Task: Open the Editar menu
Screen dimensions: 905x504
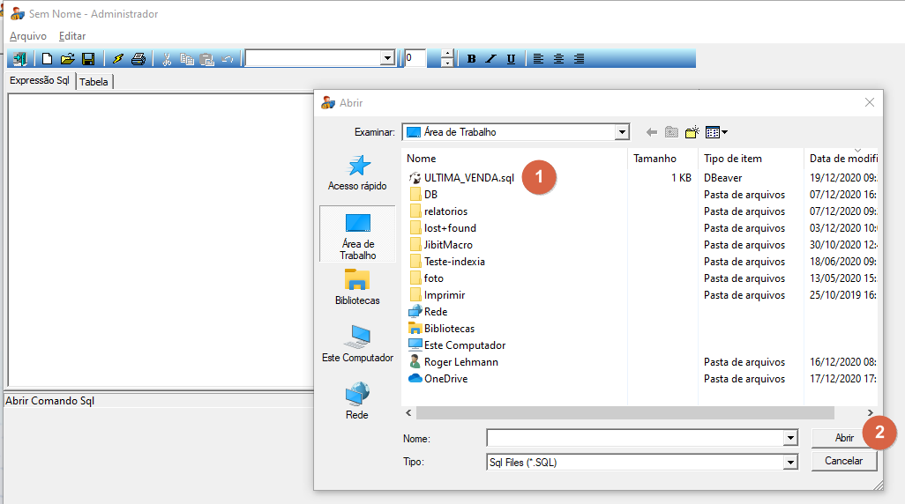Action: [x=72, y=36]
